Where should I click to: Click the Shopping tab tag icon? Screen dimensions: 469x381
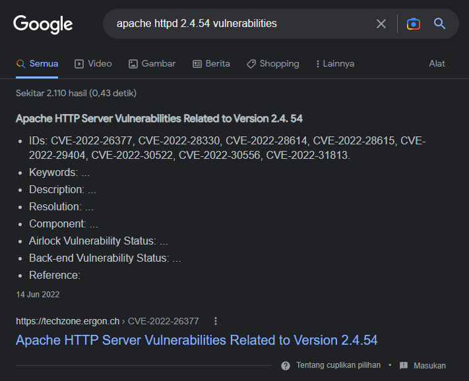pos(251,64)
